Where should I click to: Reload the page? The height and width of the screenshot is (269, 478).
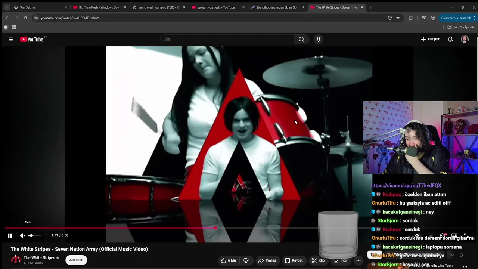[25, 18]
